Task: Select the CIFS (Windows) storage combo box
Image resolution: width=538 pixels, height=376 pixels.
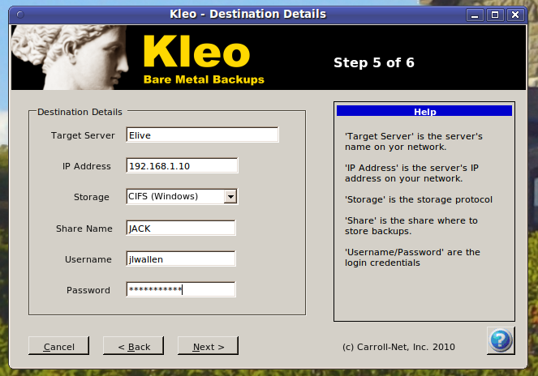Action: click(x=174, y=196)
